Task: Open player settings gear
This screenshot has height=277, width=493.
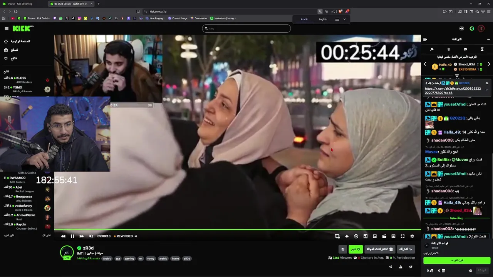Action: [x=412, y=236]
